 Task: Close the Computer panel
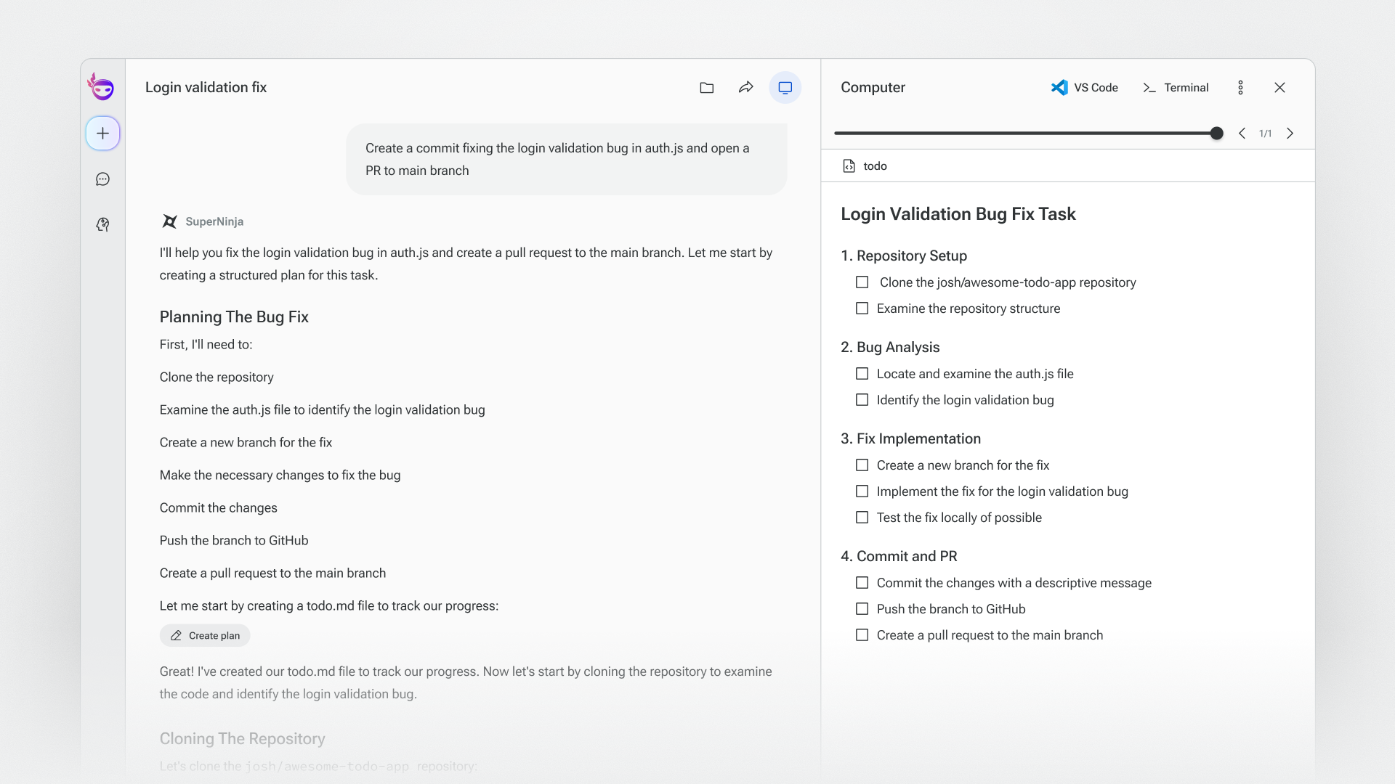(1279, 88)
